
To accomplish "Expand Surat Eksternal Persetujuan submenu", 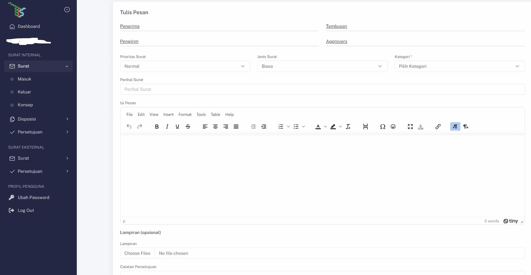I will [38, 171].
